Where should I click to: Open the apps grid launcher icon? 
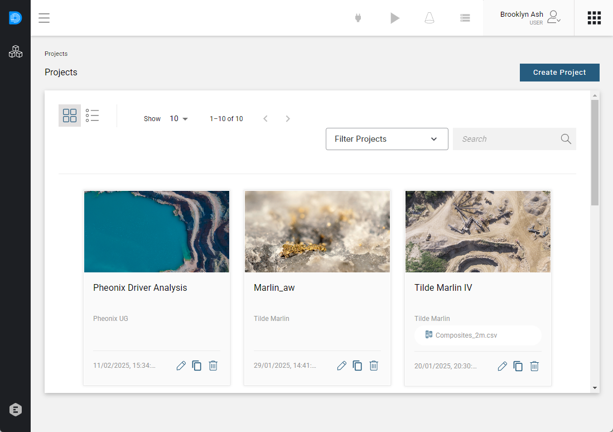coord(594,18)
